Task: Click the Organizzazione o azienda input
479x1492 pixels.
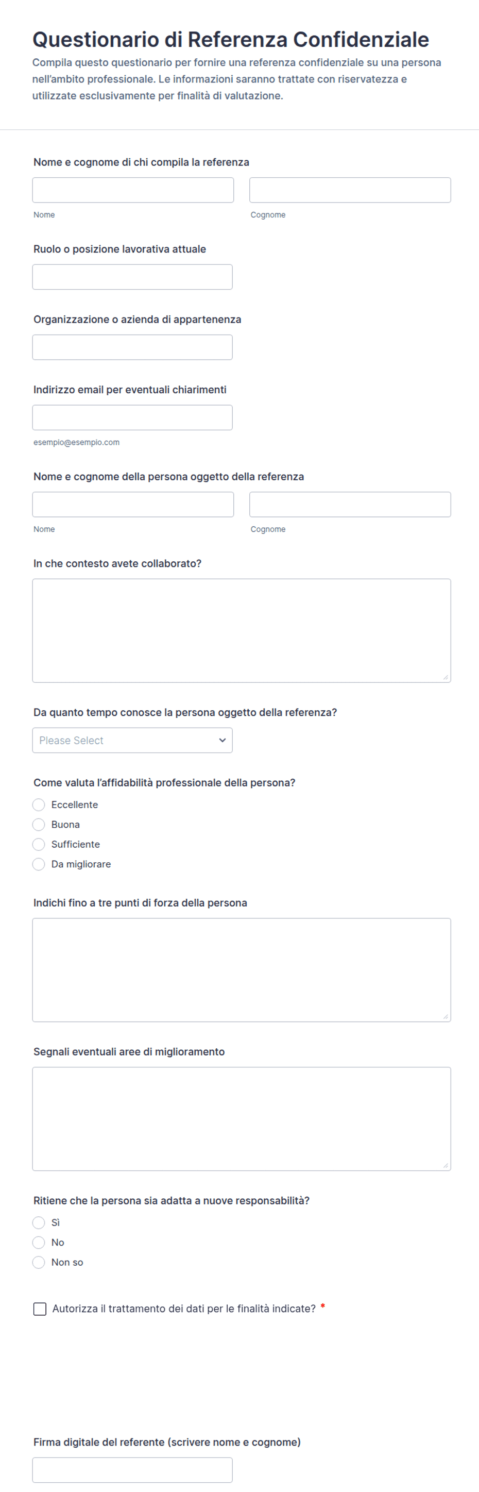Action: coord(132,347)
